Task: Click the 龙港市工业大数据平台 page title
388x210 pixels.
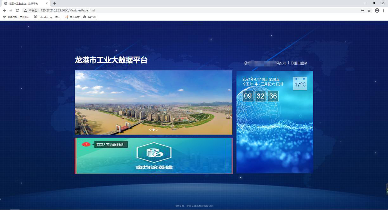Action: coord(111,60)
